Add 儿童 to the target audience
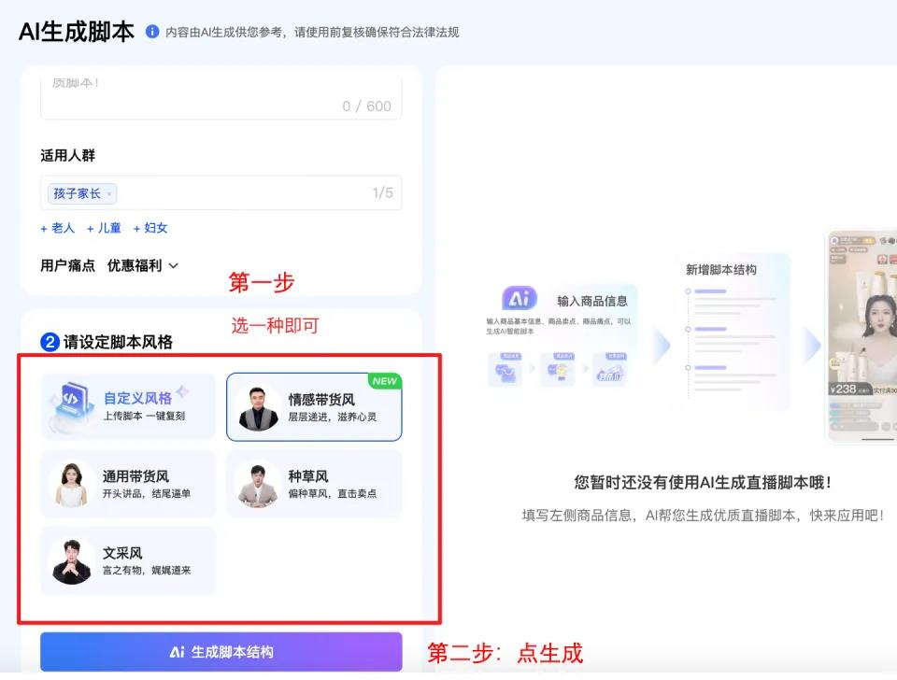 click(x=103, y=227)
